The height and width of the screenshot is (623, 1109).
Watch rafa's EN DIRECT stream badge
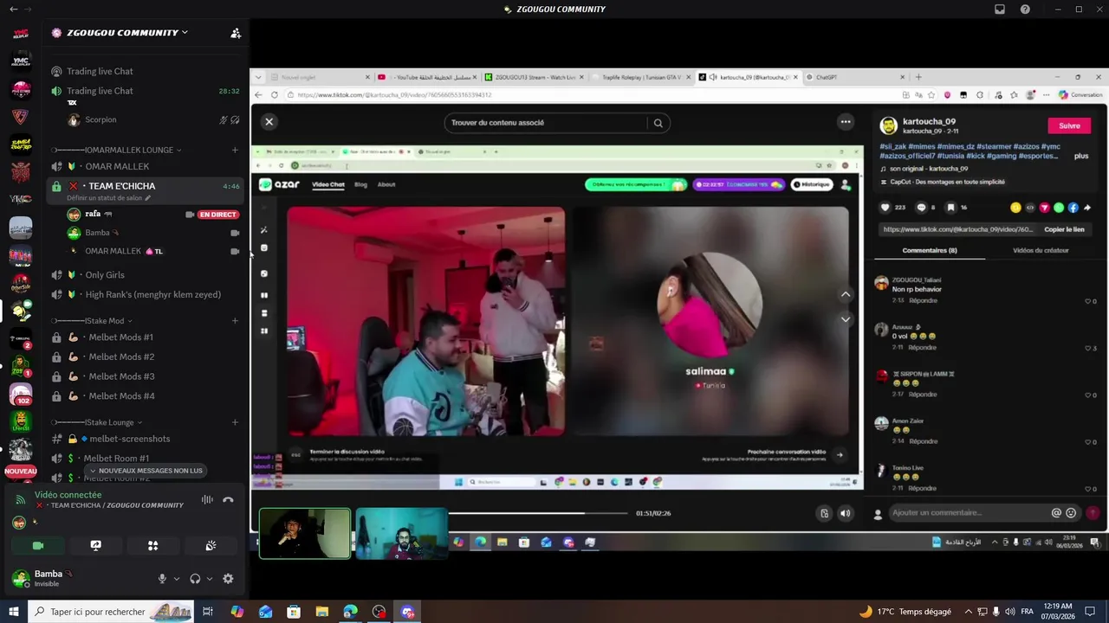218,215
